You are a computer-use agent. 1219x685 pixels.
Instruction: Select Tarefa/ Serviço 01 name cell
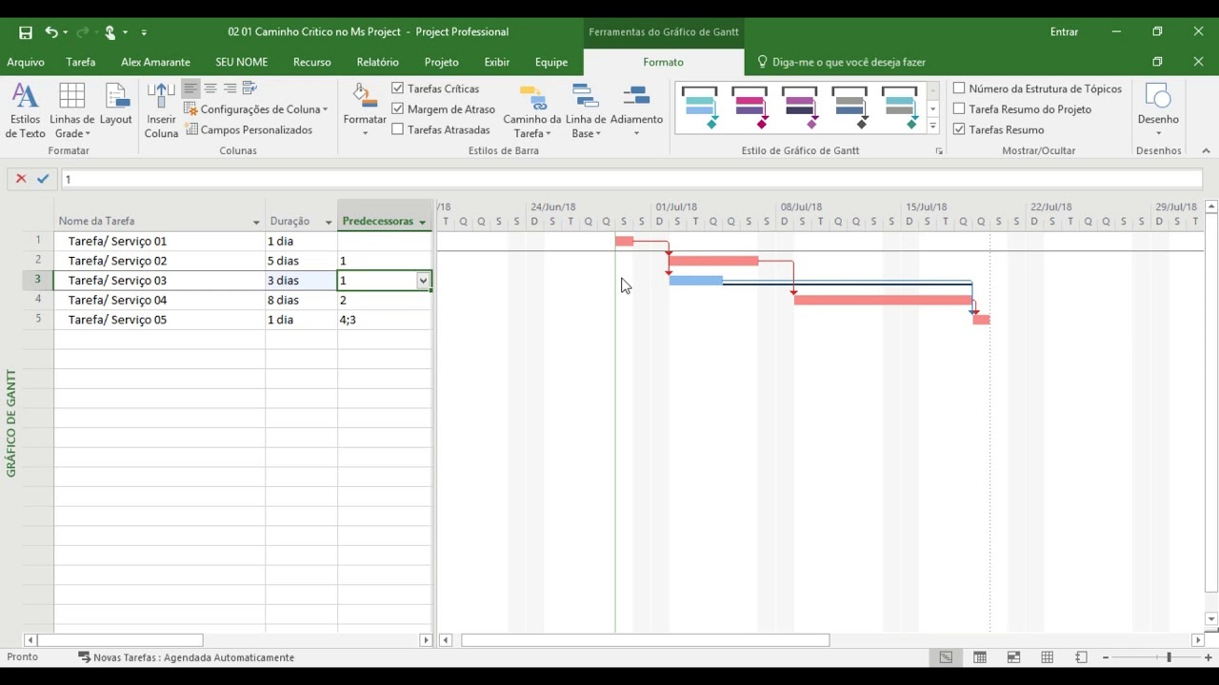[160, 242]
